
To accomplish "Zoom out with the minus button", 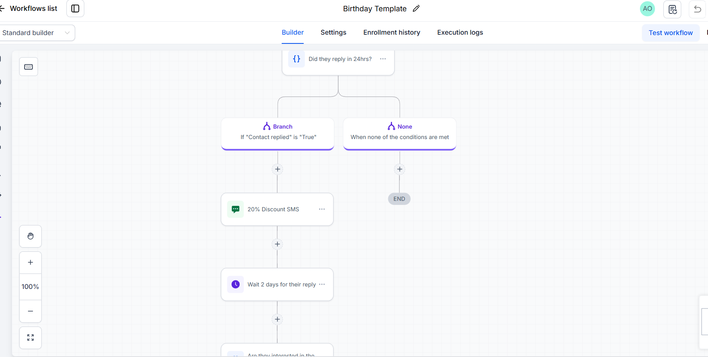I will [x=30, y=311].
